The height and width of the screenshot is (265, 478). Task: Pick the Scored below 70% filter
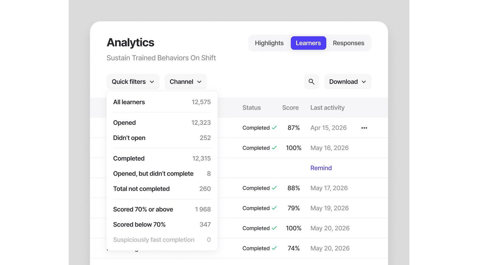(x=162, y=224)
